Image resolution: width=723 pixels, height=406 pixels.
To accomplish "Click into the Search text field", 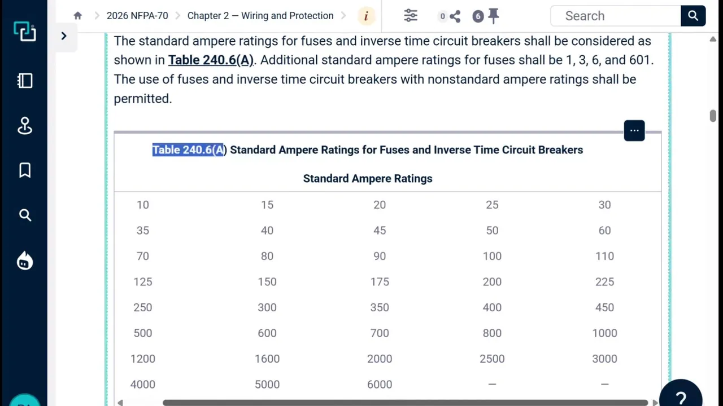I will coord(616,16).
